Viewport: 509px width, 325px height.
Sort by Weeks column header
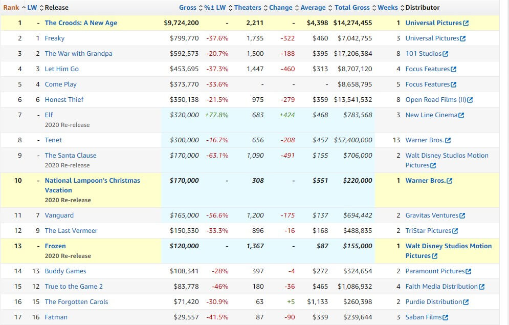point(387,8)
